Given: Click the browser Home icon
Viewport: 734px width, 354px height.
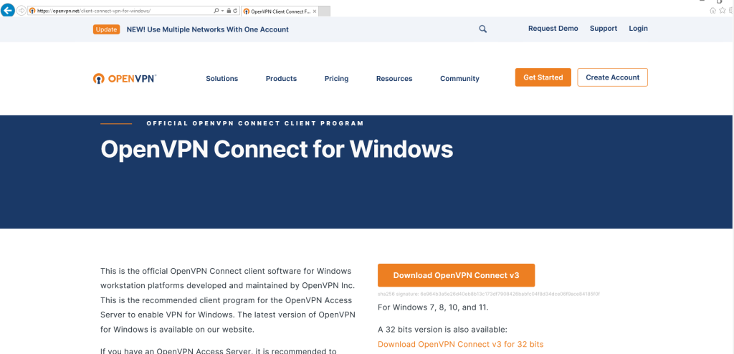Looking at the screenshot, I should tap(713, 10).
